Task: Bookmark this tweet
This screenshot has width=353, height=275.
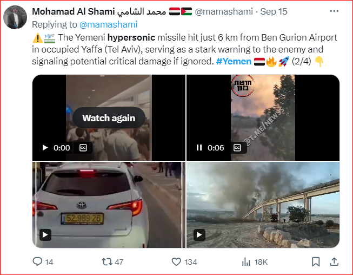Action: tap(316, 261)
